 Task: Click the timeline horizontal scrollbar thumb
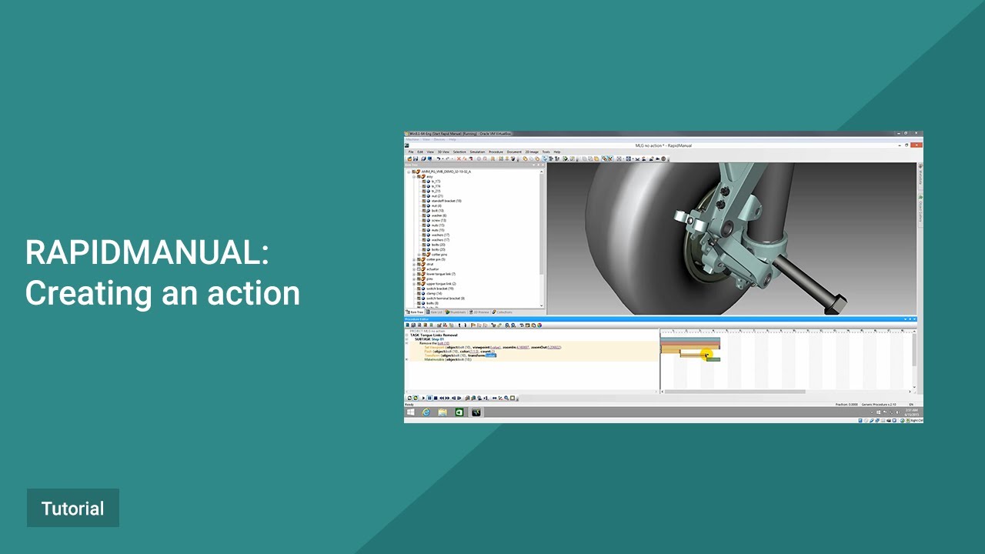pos(735,391)
